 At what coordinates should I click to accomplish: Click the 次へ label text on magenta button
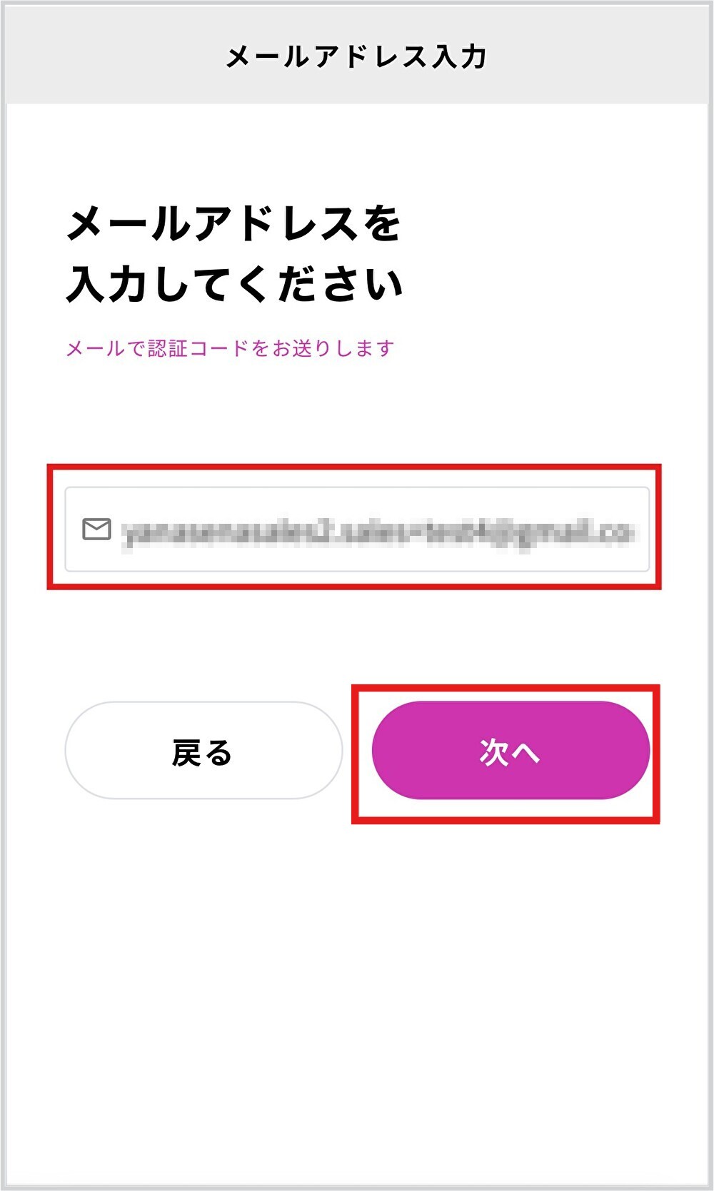click(509, 751)
